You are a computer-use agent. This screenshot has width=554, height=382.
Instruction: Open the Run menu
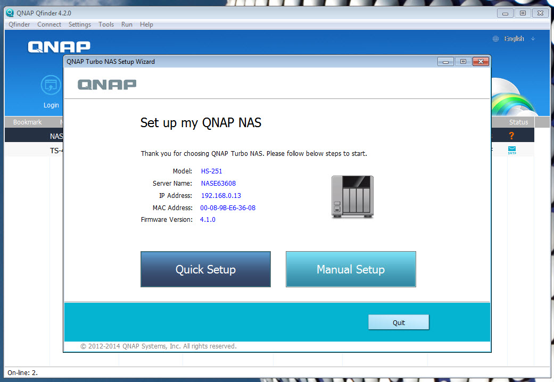tap(127, 24)
